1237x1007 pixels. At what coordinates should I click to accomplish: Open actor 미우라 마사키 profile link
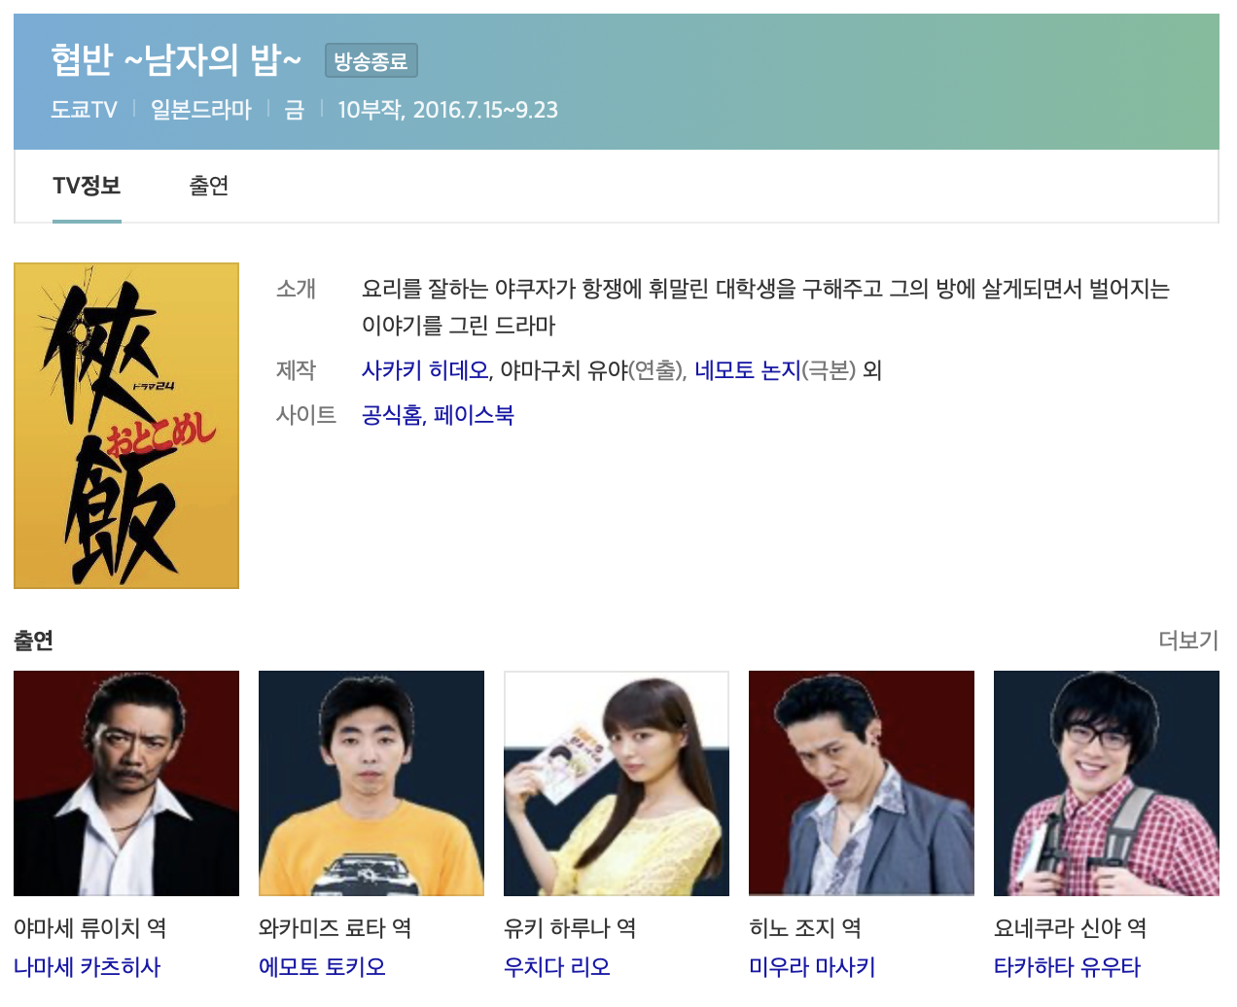[813, 967]
